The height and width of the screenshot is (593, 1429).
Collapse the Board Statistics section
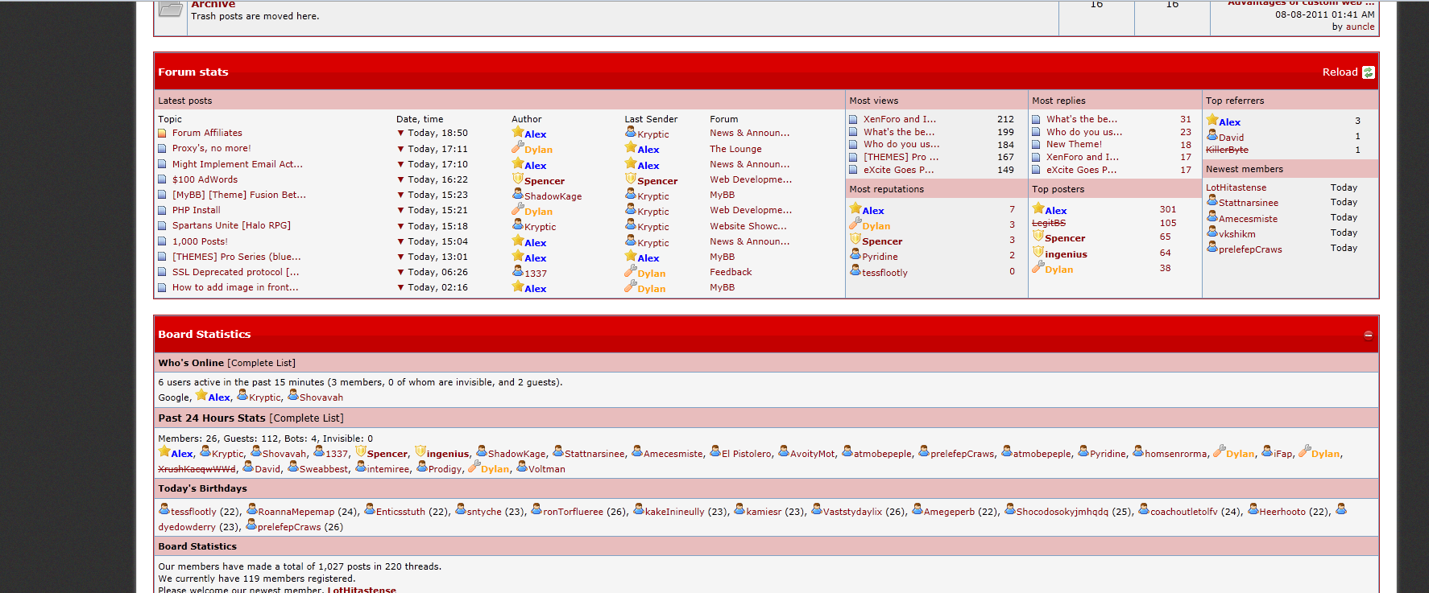(x=1368, y=335)
